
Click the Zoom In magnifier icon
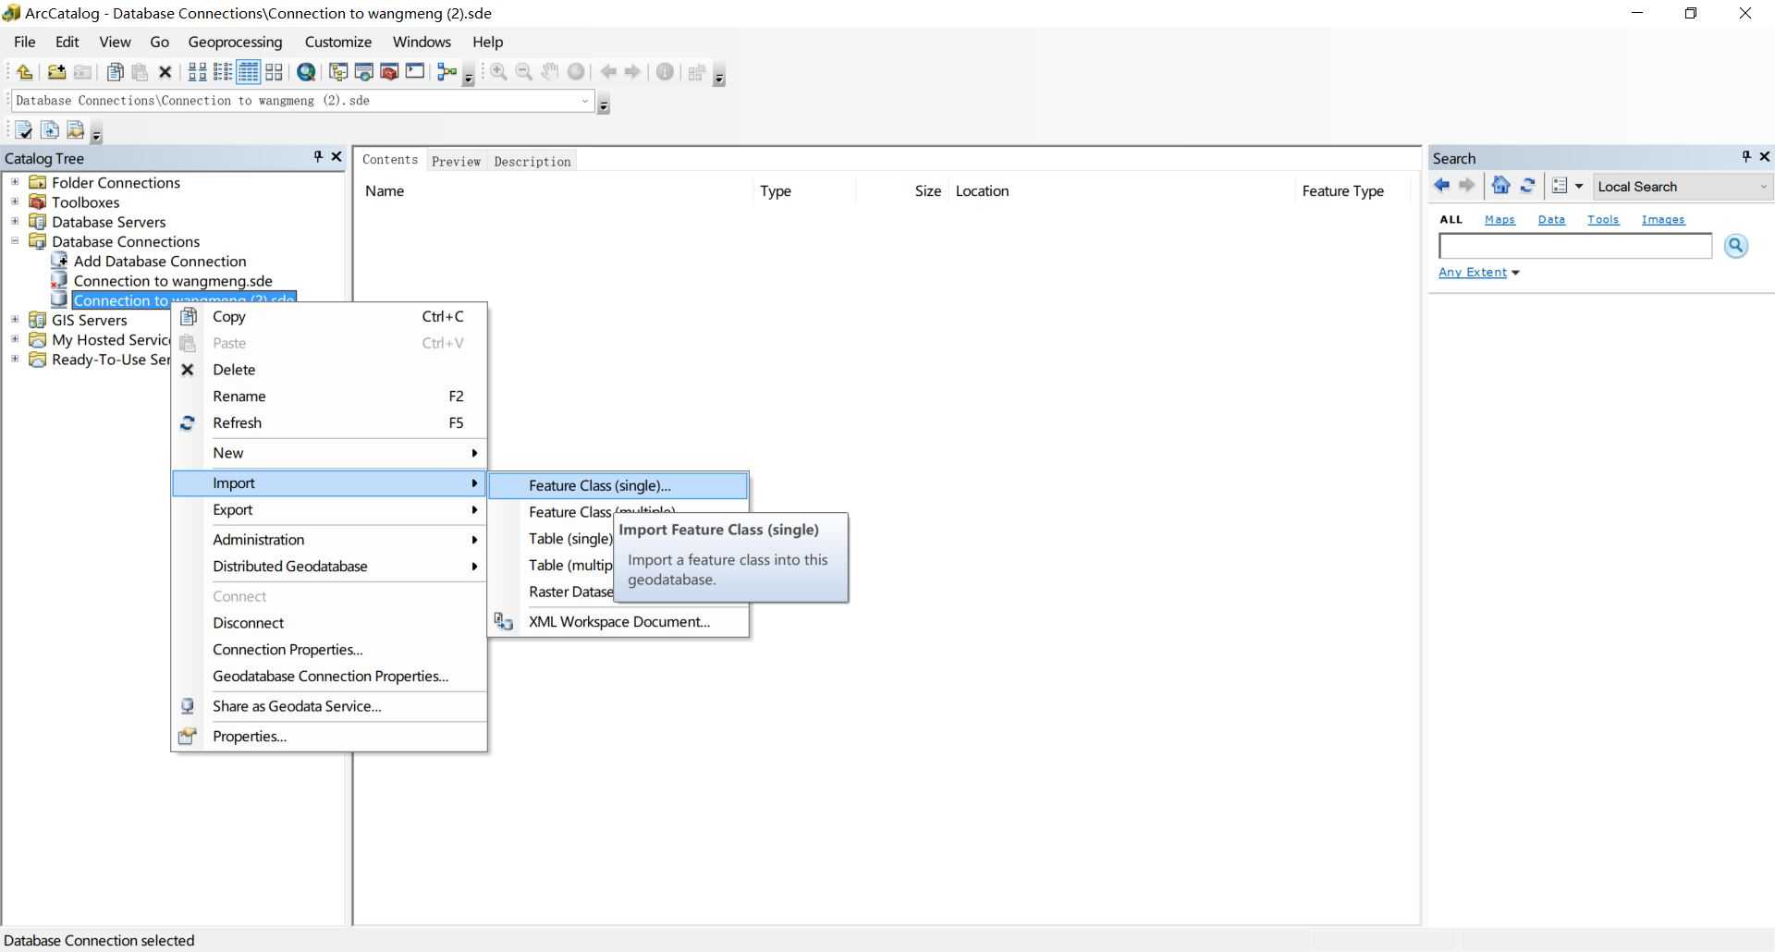498,72
